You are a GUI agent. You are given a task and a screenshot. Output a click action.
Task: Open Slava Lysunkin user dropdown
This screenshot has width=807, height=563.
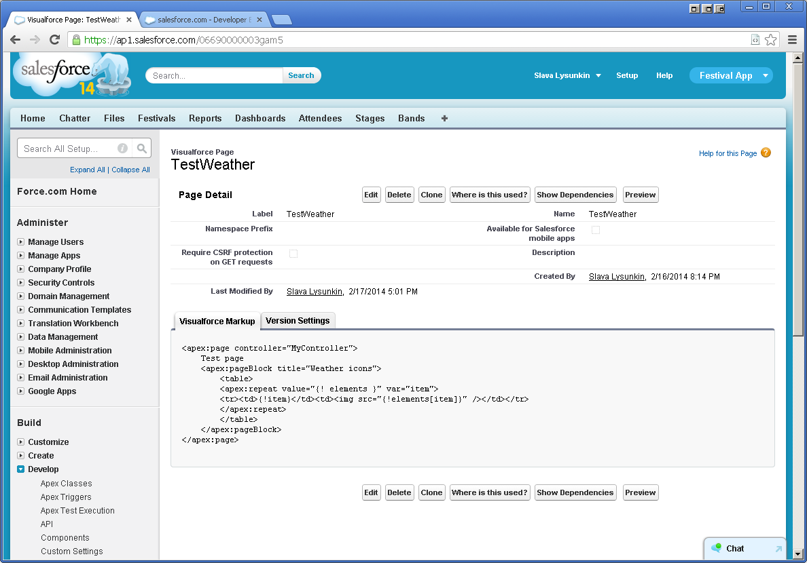click(568, 75)
